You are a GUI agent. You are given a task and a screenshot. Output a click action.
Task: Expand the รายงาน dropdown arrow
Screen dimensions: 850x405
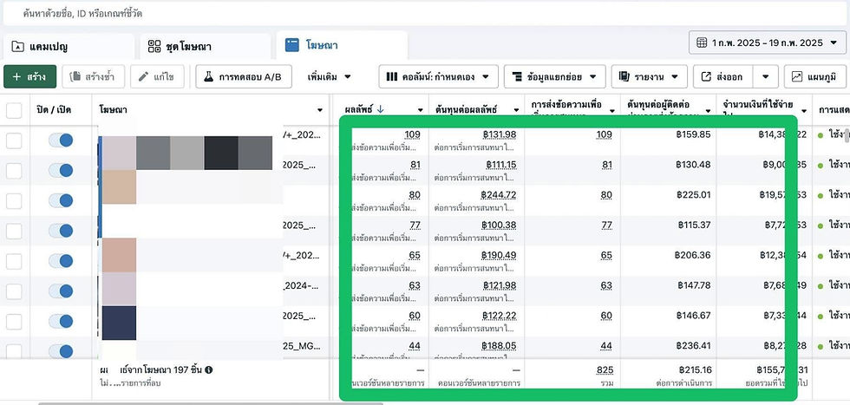tap(675, 76)
